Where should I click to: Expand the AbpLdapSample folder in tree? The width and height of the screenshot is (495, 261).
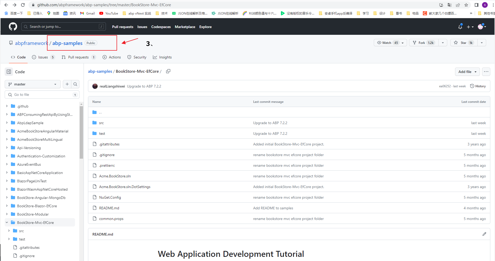7,123
